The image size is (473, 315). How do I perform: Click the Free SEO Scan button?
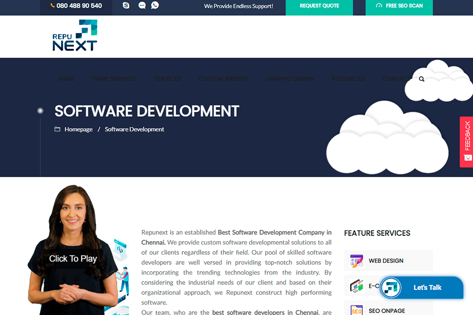[x=399, y=6]
